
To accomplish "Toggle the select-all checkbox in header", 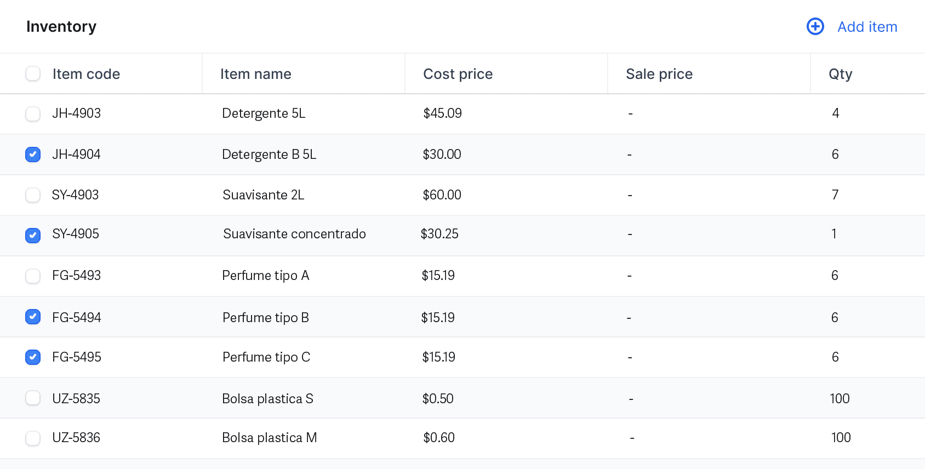I will click(x=33, y=73).
